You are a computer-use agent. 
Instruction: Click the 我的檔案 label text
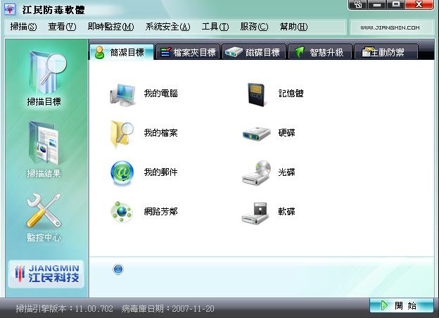point(160,133)
